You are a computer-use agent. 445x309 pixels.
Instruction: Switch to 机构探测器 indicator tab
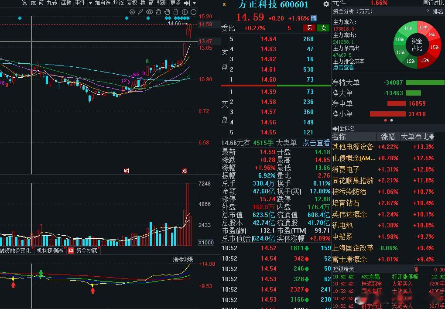tap(50, 251)
